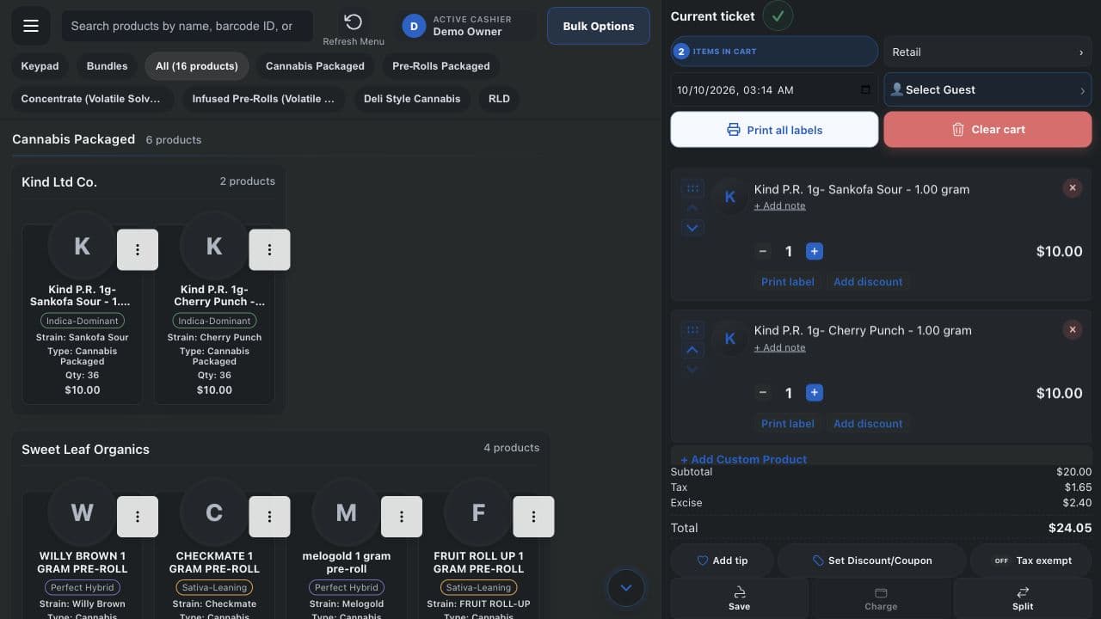1101x619 pixels.
Task: Click in the product search field
Action: [188, 26]
